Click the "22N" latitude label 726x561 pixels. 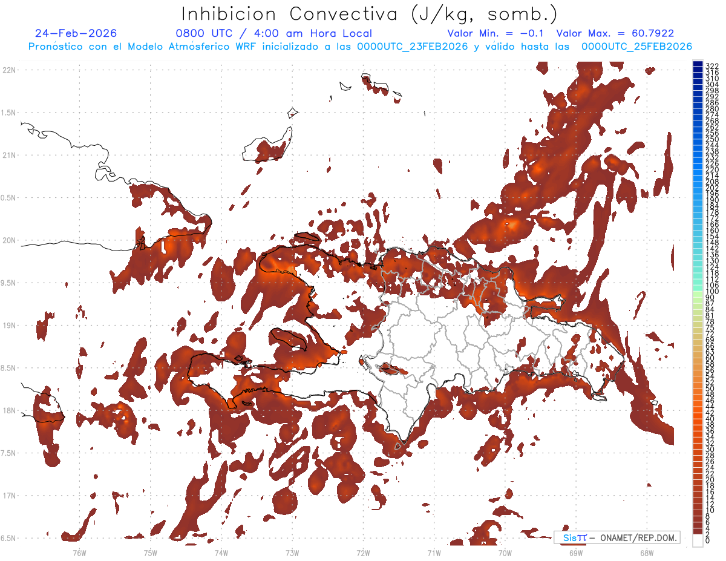(10, 70)
